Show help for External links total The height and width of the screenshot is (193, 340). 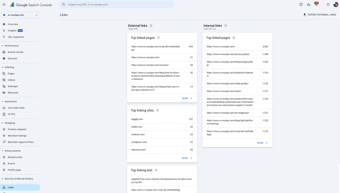[151, 26]
